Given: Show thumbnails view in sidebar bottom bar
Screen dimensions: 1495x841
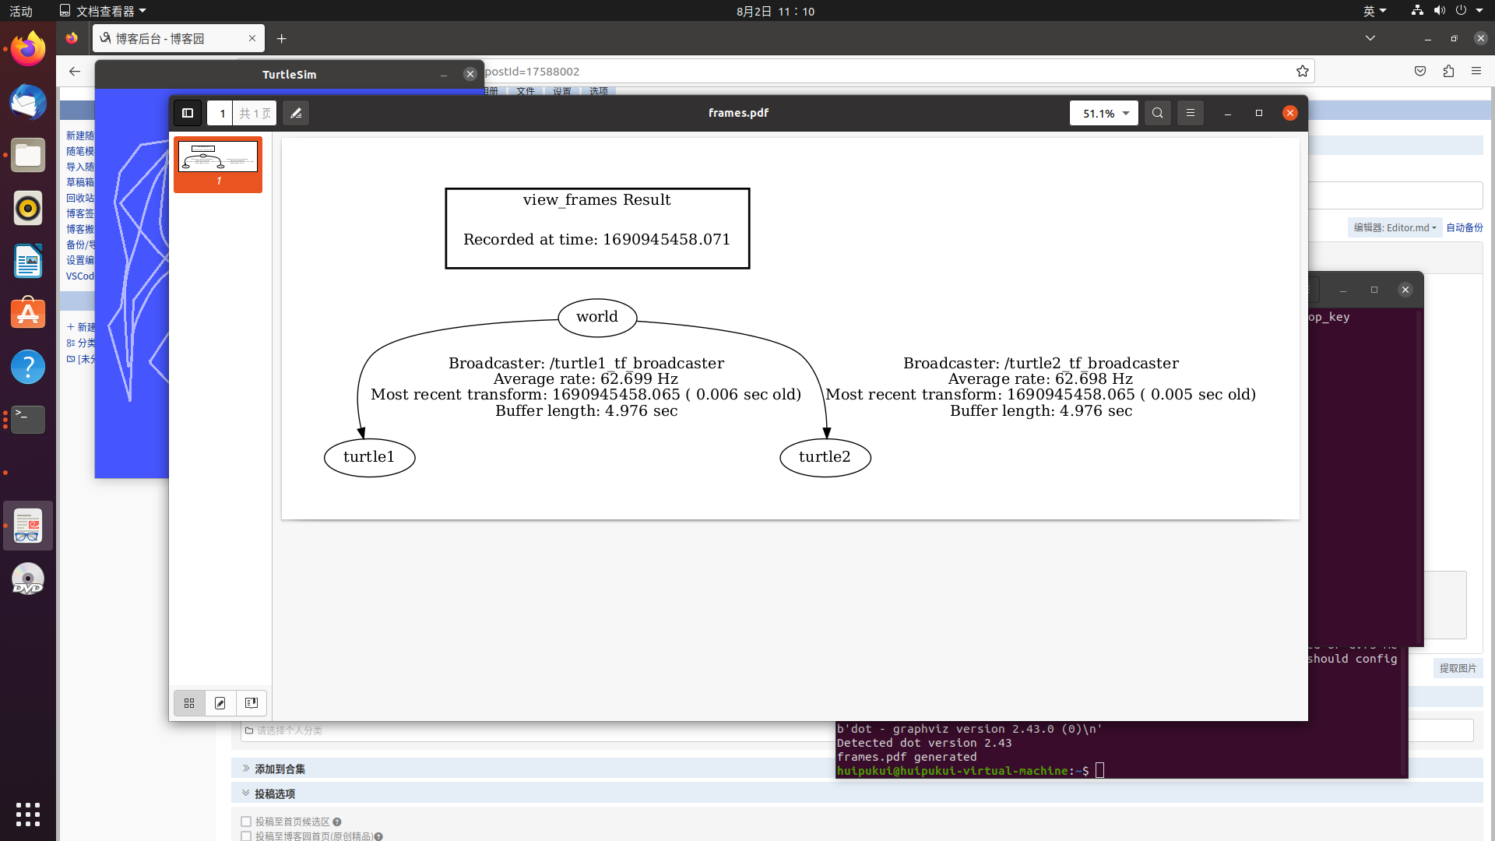Looking at the screenshot, I should click(189, 703).
